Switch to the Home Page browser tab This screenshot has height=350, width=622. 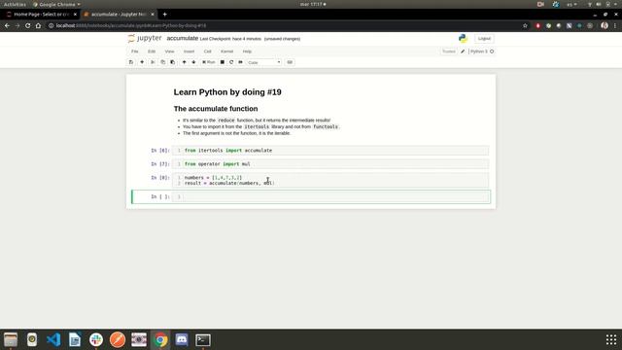[41, 15]
